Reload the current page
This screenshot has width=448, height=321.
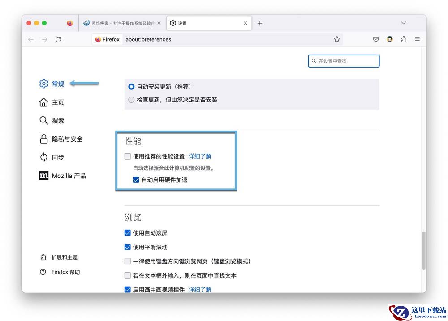click(59, 39)
